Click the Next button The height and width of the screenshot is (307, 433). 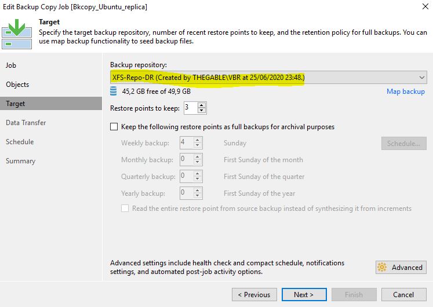(304, 295)
